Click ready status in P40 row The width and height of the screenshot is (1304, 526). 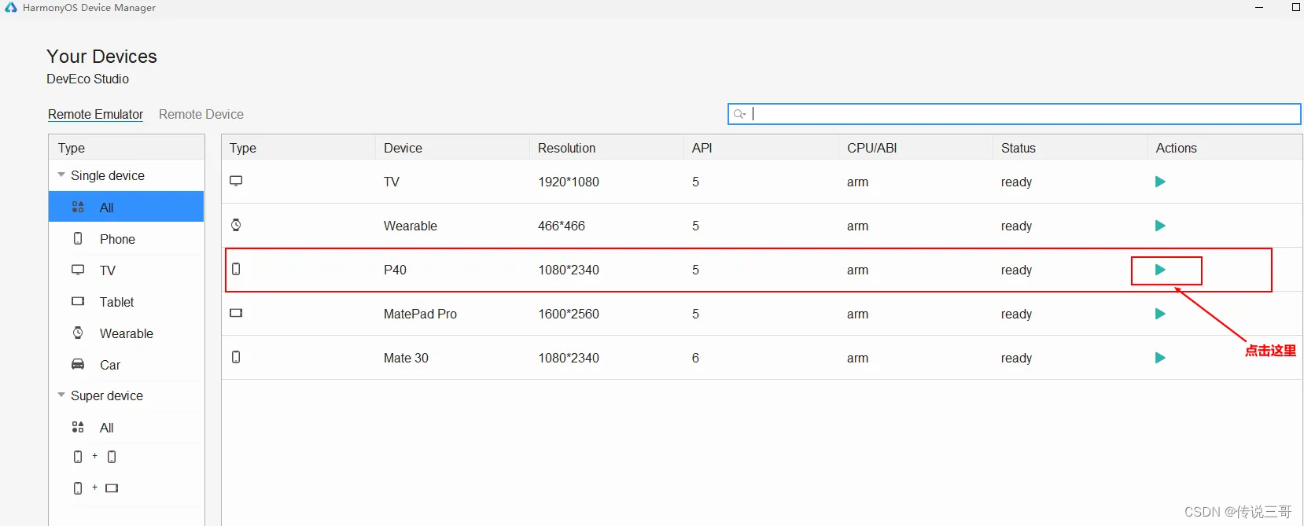coord(1016,270)
